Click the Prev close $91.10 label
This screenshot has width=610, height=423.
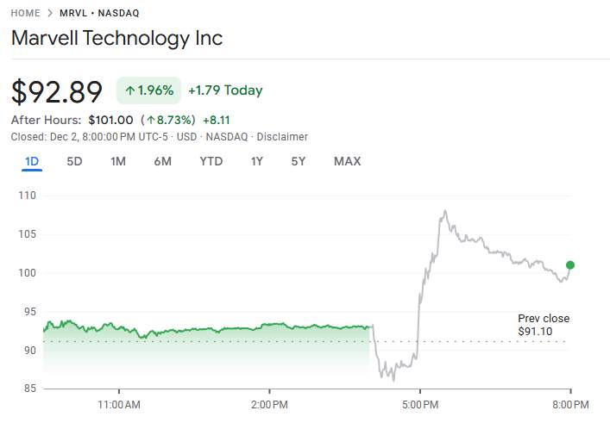[543, 325]
